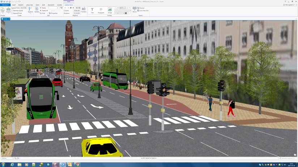Switch to the MAP ribbon tab

pos(14,5)
